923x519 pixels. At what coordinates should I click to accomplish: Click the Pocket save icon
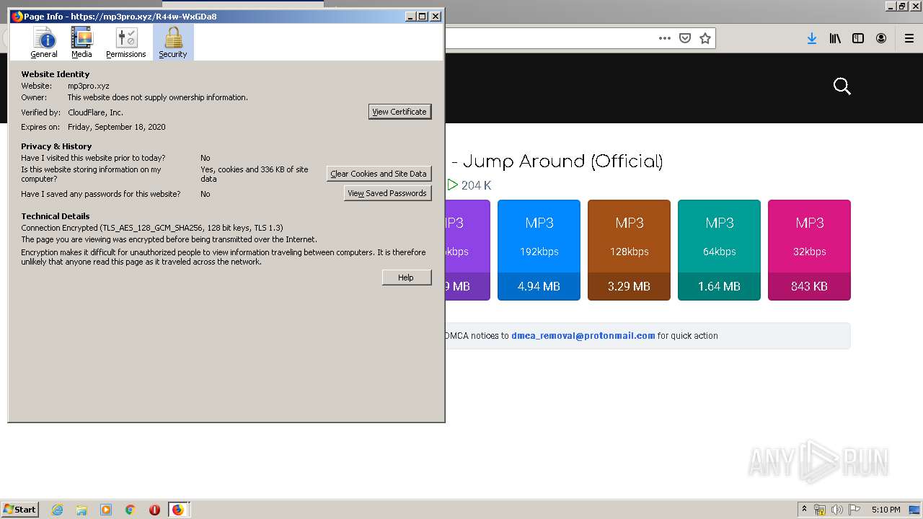pyautogui.click(x=685, y=38)
